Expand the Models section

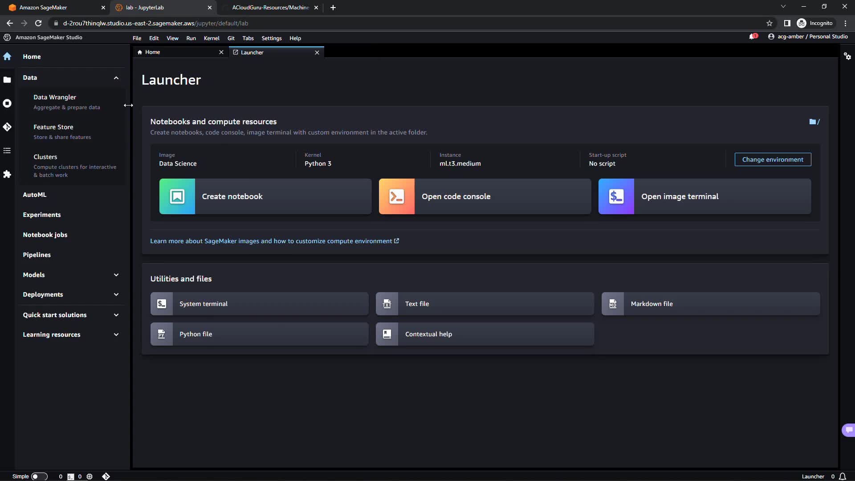click(x=116, y=275)
